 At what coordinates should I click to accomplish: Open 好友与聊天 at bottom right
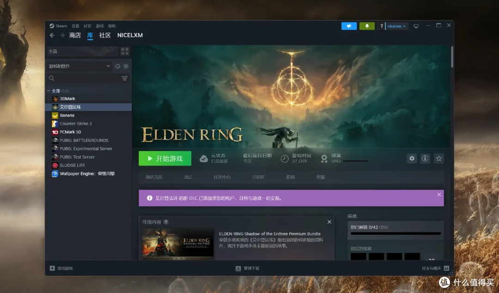click(x=435, y=269)
